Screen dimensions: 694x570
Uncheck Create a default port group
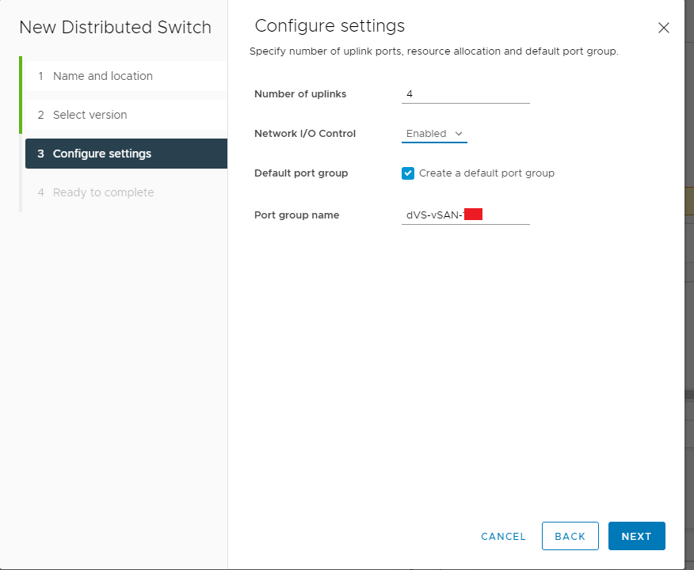[408, 173]
